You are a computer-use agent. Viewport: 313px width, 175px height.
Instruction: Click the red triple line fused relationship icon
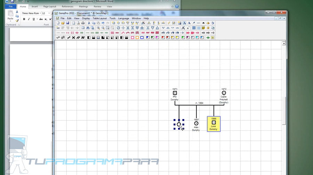[x=112, y=33]
